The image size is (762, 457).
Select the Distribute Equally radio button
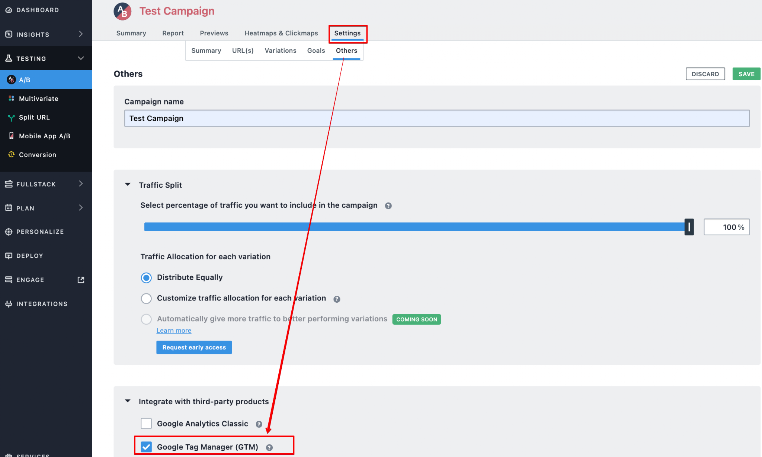[x=146, y=278]
